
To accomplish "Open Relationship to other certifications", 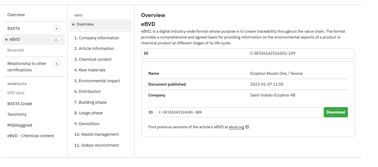I will coord(27,67).
